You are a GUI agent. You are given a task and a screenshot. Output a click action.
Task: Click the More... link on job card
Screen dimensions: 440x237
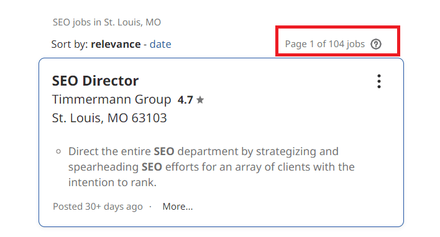click(178, 207)
